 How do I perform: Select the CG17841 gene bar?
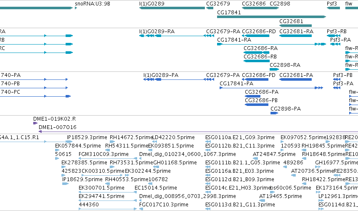[271, 17]
